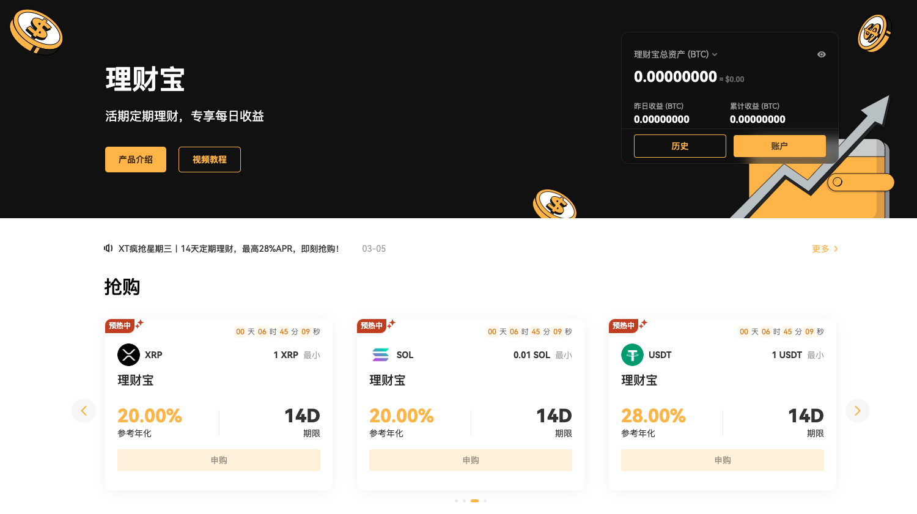
Task: Open the XT疯抢星期三 announcement link
Action: 229,249
